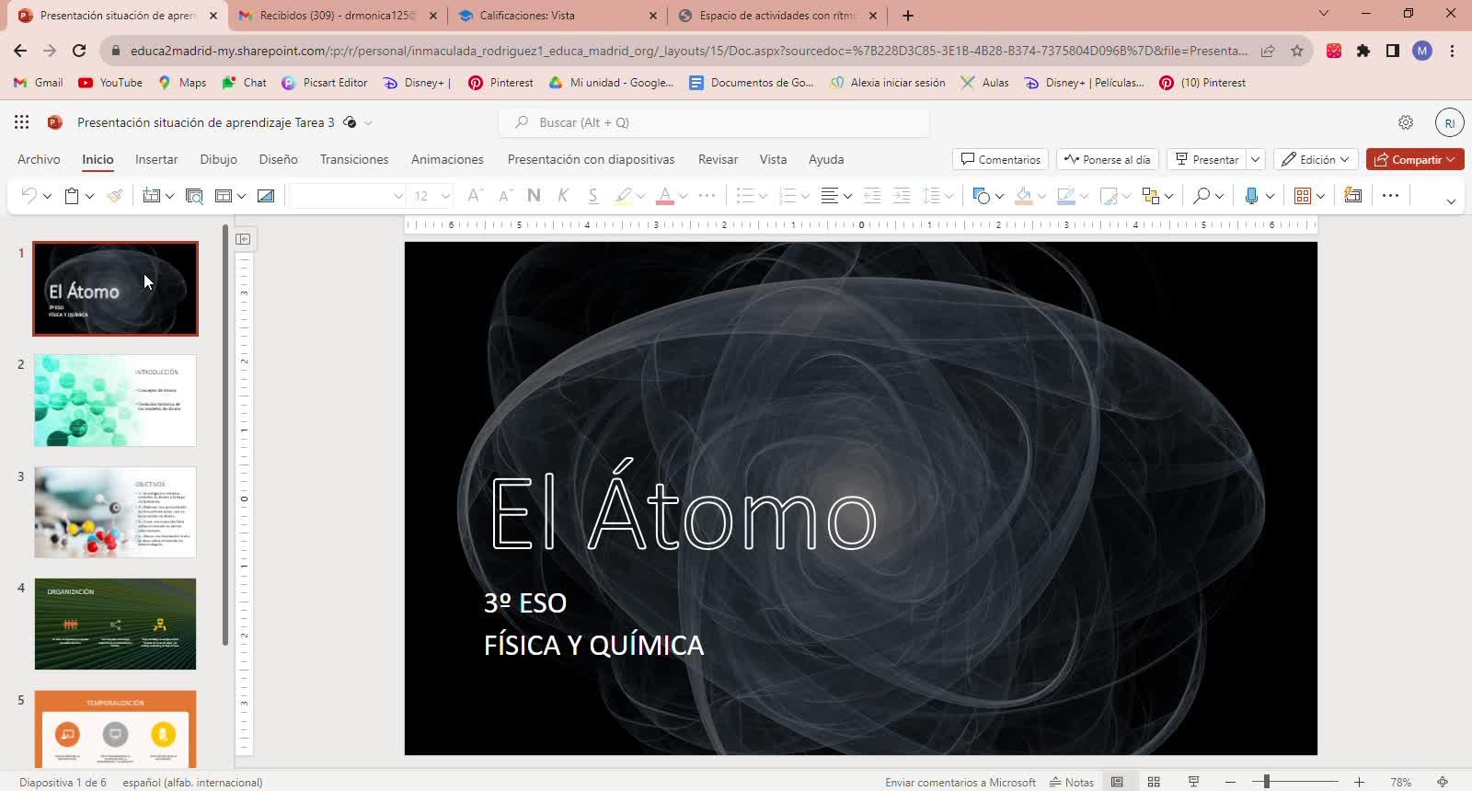Click the Compartir button
The height and width of the screenshot is (791, 1472).
[1414, 159]
